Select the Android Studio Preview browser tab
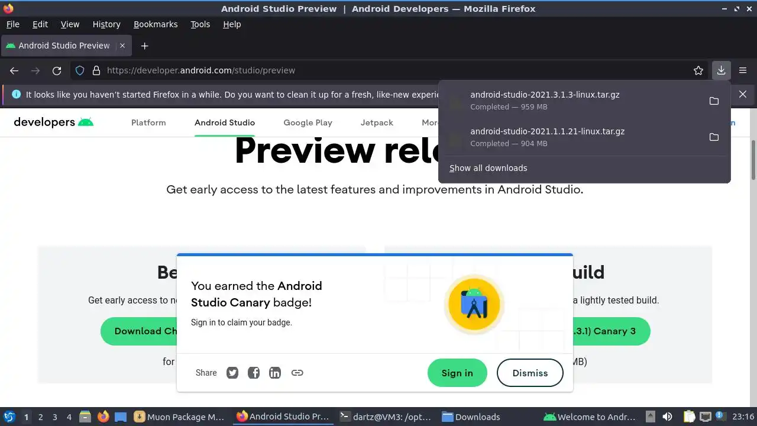757x426 pixels. pyautogui.click(x=66, y=46)
